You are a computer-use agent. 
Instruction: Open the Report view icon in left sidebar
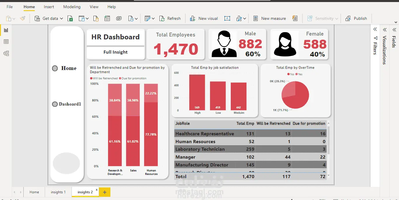pyautogui.click(x=6, y=30)
